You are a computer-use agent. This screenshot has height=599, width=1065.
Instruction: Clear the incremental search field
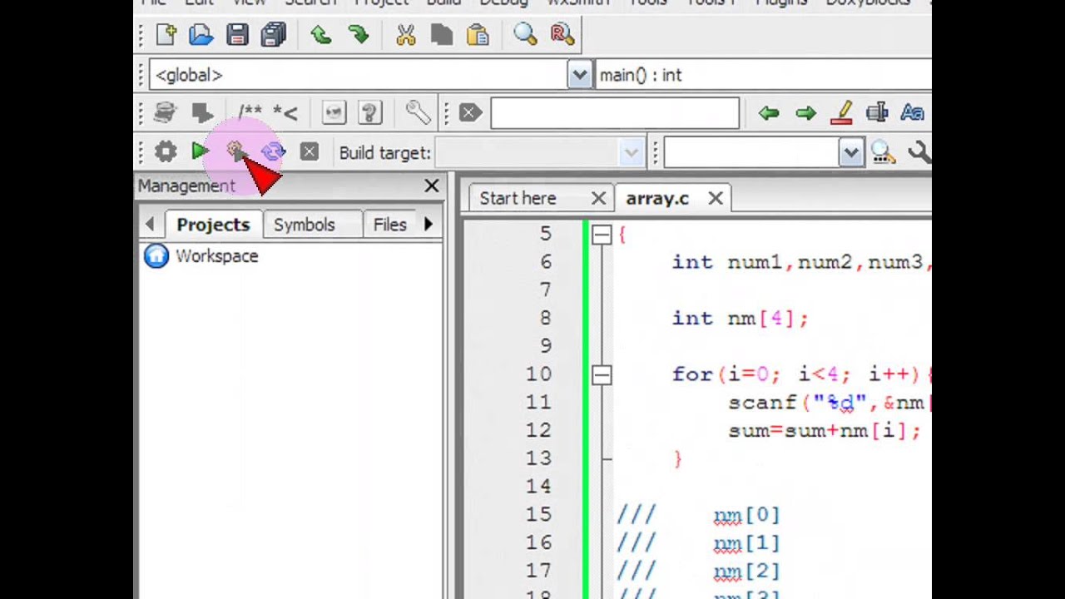click(470, 112)
